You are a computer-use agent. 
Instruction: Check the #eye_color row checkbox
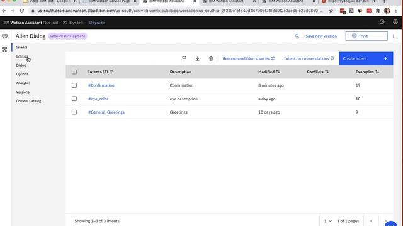(74, 99)
